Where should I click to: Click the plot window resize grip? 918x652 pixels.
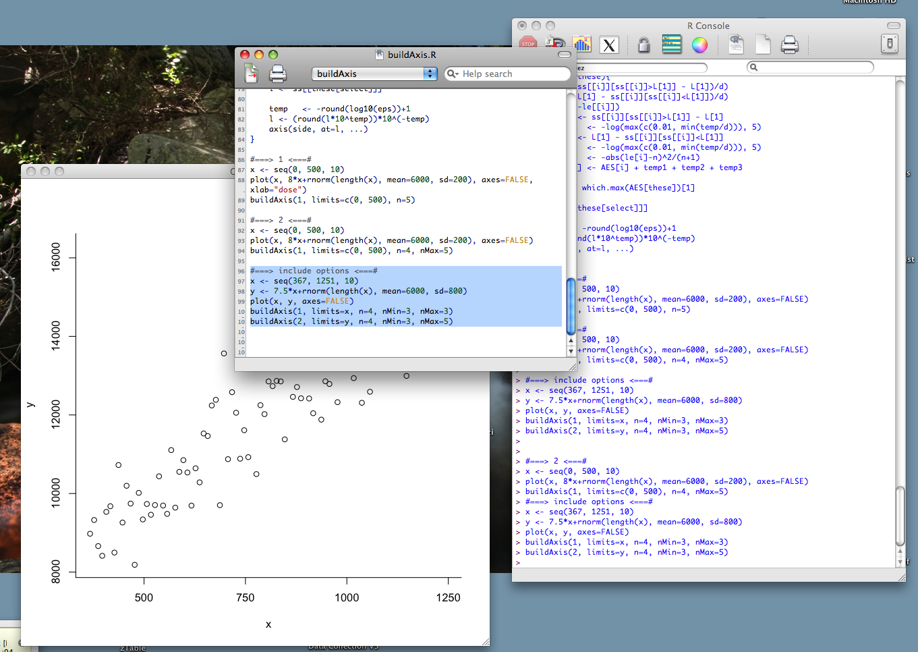(x=485, y=641)
